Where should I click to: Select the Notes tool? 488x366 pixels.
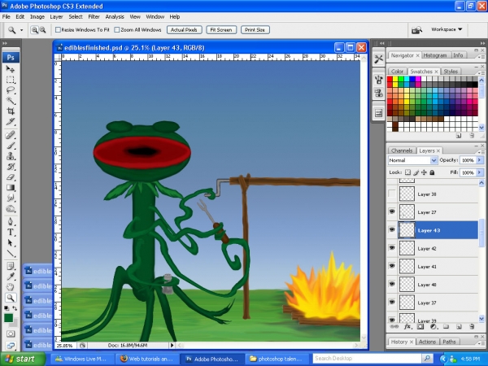[x=11, y=266]
